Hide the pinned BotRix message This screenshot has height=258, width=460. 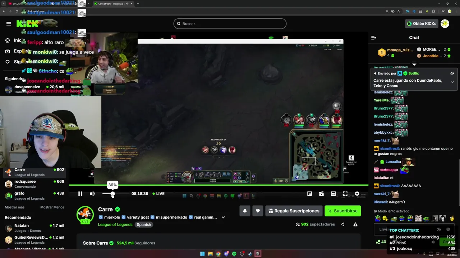452,73
